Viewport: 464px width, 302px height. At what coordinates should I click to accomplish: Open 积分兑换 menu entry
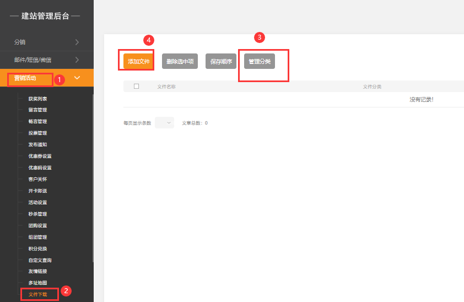pyautogui.click(x=37, y=249)
